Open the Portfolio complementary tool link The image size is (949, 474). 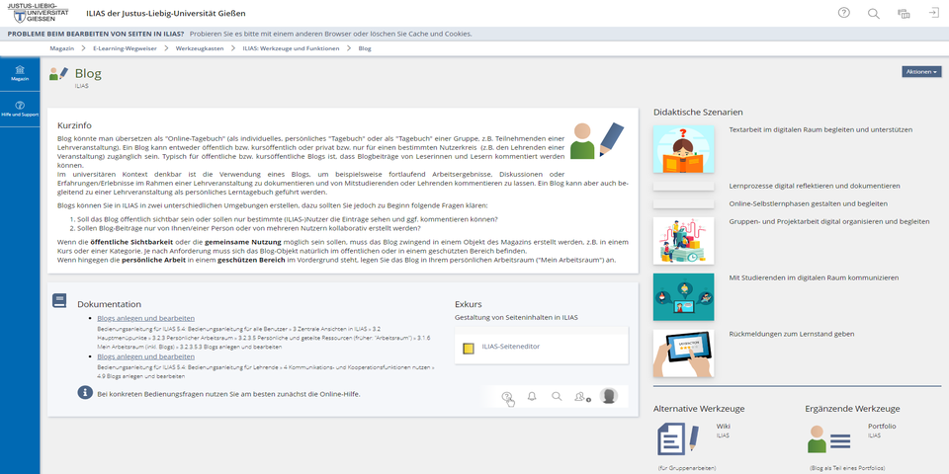[x=882, y=426]
